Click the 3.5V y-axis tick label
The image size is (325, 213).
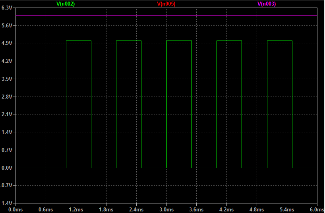click(7, 79)
